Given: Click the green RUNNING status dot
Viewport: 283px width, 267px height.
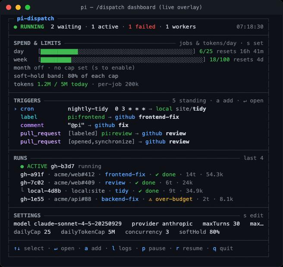Looking at the screenshot, I should click(16, 27).
